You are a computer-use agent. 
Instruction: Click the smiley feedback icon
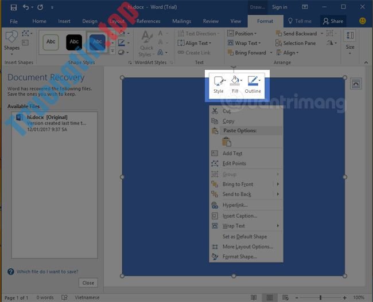(362, 21)
